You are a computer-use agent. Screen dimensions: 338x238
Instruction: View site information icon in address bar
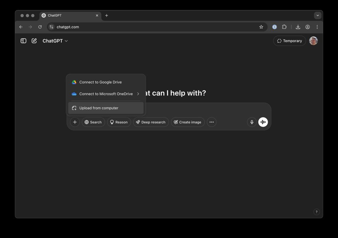(51, 27)
